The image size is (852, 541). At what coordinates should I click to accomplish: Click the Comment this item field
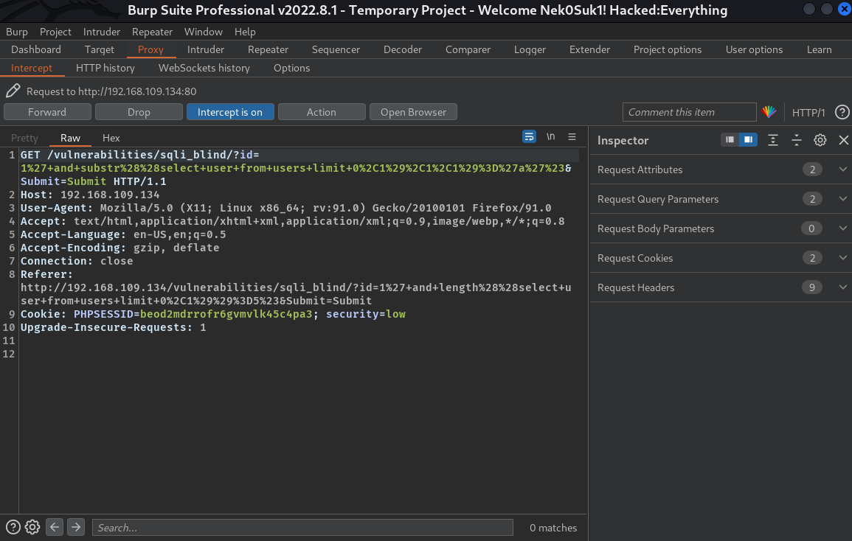[689, 112]
